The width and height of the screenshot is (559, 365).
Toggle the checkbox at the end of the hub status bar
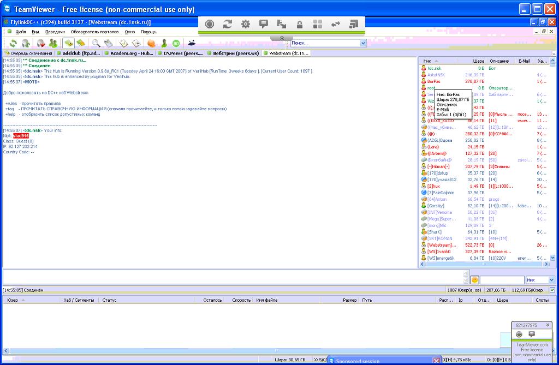552,290
